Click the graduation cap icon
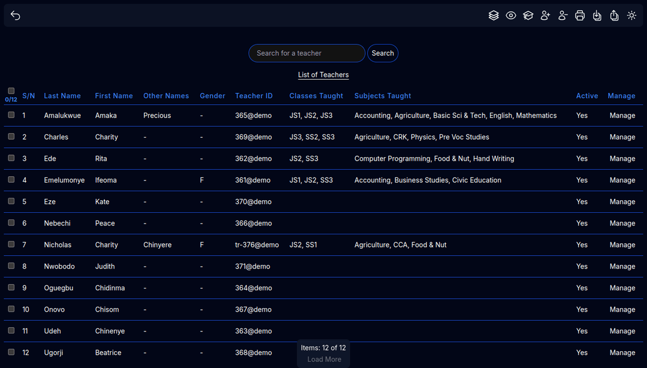The width and height of the screenshot is (647, 368). [x=528, y=16]
